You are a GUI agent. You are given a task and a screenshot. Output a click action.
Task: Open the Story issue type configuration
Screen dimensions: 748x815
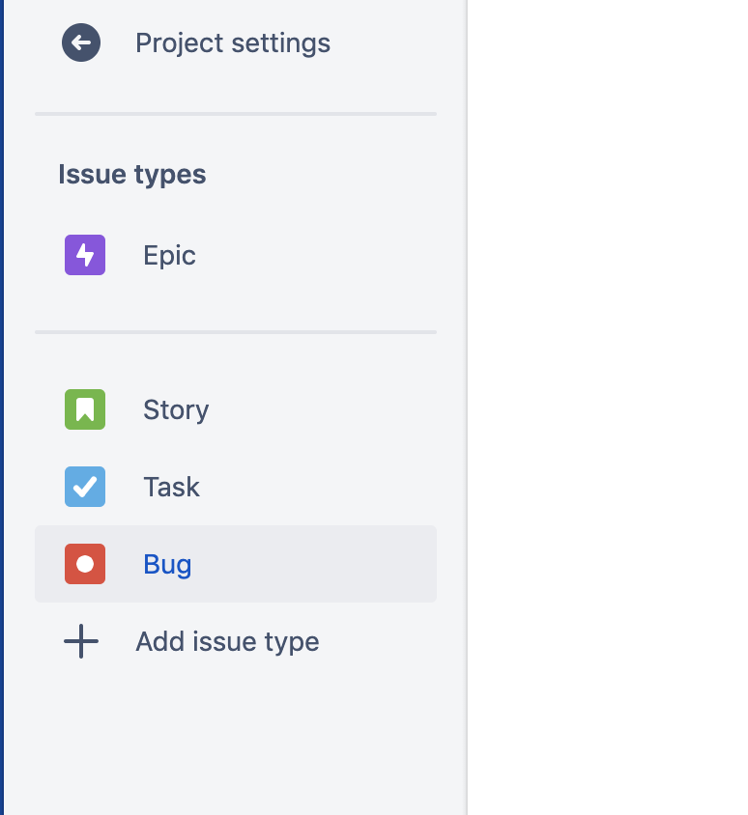point(175,408)
